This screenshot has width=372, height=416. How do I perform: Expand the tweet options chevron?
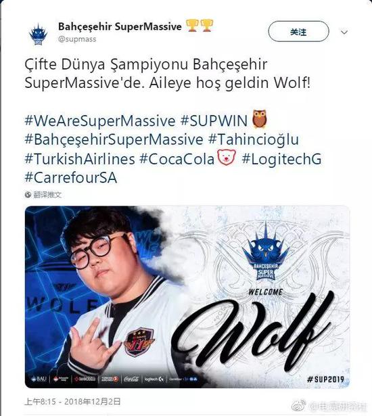click(x=344, y=32)
